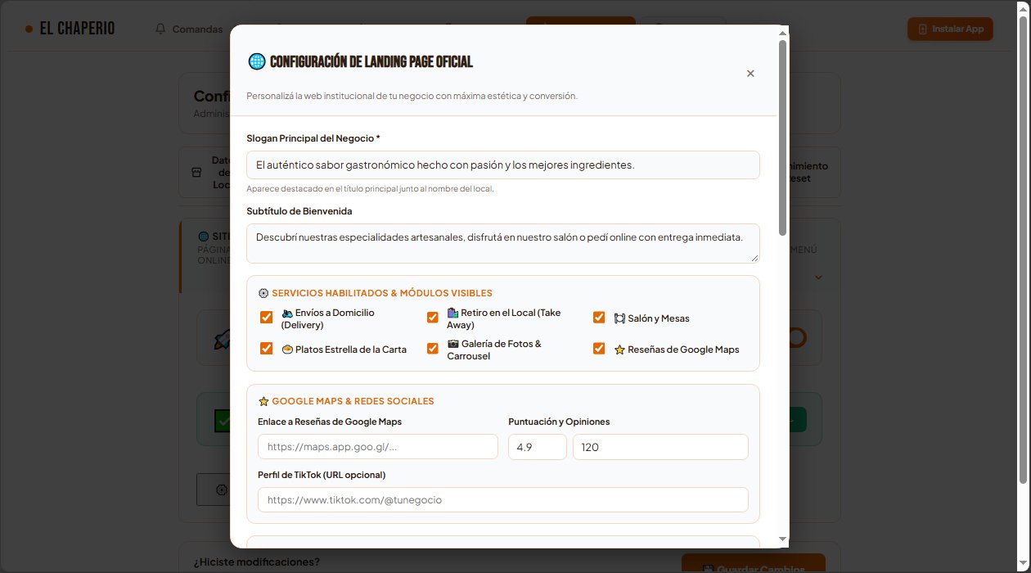Toggle Galería de Fotos & Carrousel checkbox
This screenshot has height=573, width=1031.
tap(433, 349)
